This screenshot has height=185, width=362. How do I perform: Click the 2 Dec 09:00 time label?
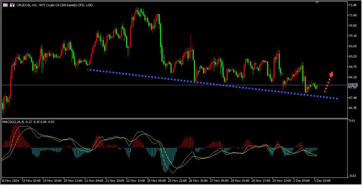pyautogui.click(x=301, y=180)
